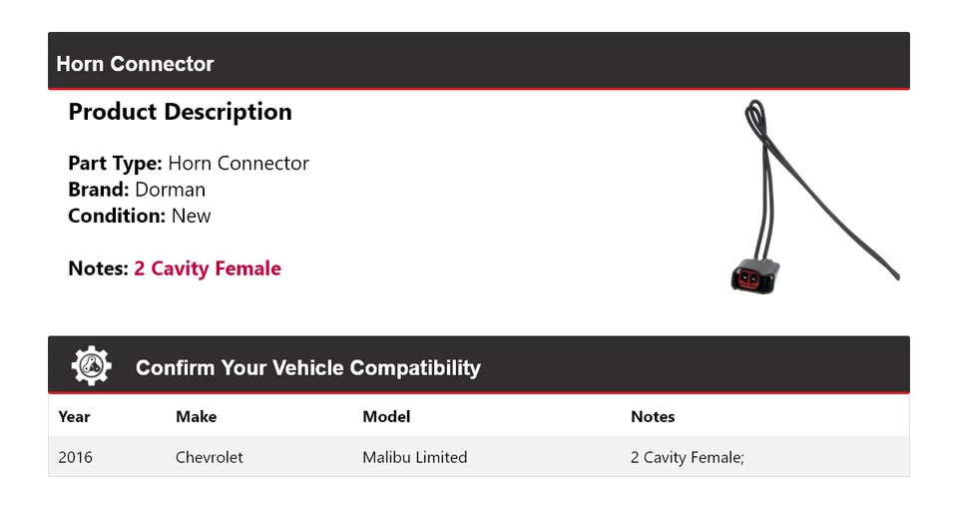Click the Dorman brand name
958x509 pixels.
click(x=170, y=190)
